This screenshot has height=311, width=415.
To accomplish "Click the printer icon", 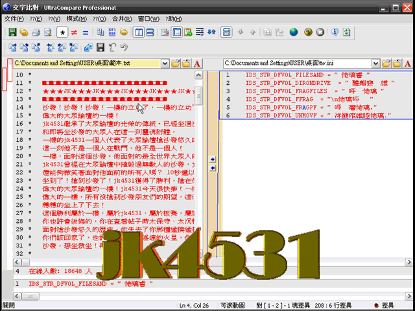I will click(x=36, y=32).
